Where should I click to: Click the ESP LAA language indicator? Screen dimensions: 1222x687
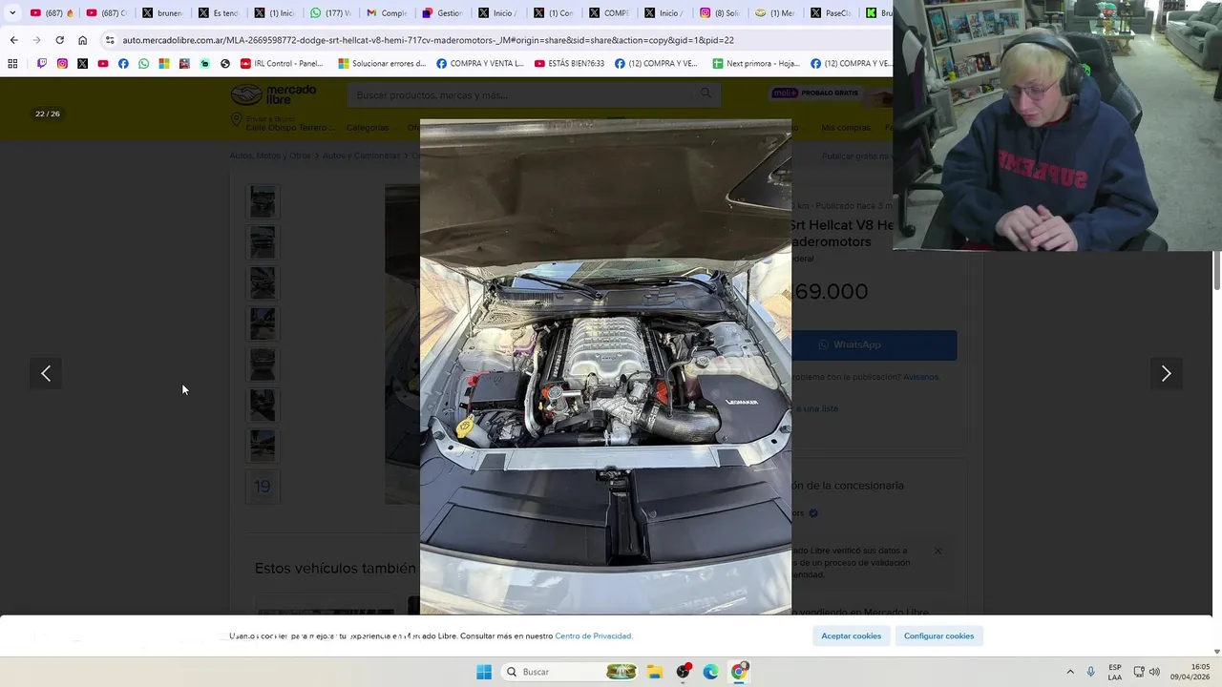point(1115,672)
